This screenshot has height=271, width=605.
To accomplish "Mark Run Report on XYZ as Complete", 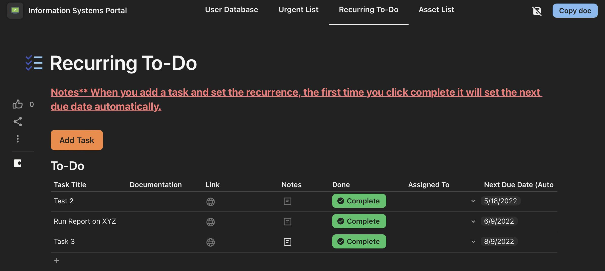I will pyautogui.click(x=359, y=221).
